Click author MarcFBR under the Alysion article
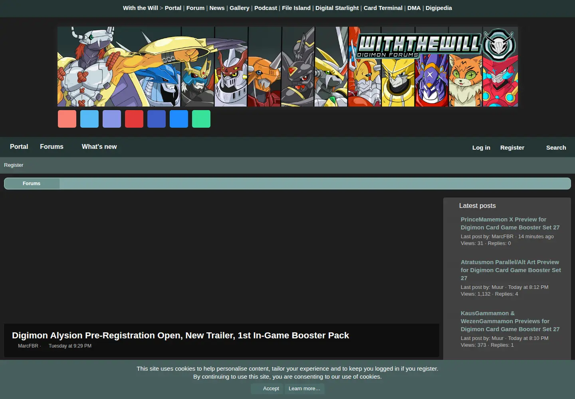 pos(28,346)
